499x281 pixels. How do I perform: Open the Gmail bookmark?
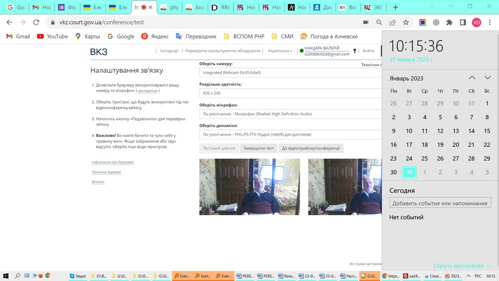(x=18, y=36)
